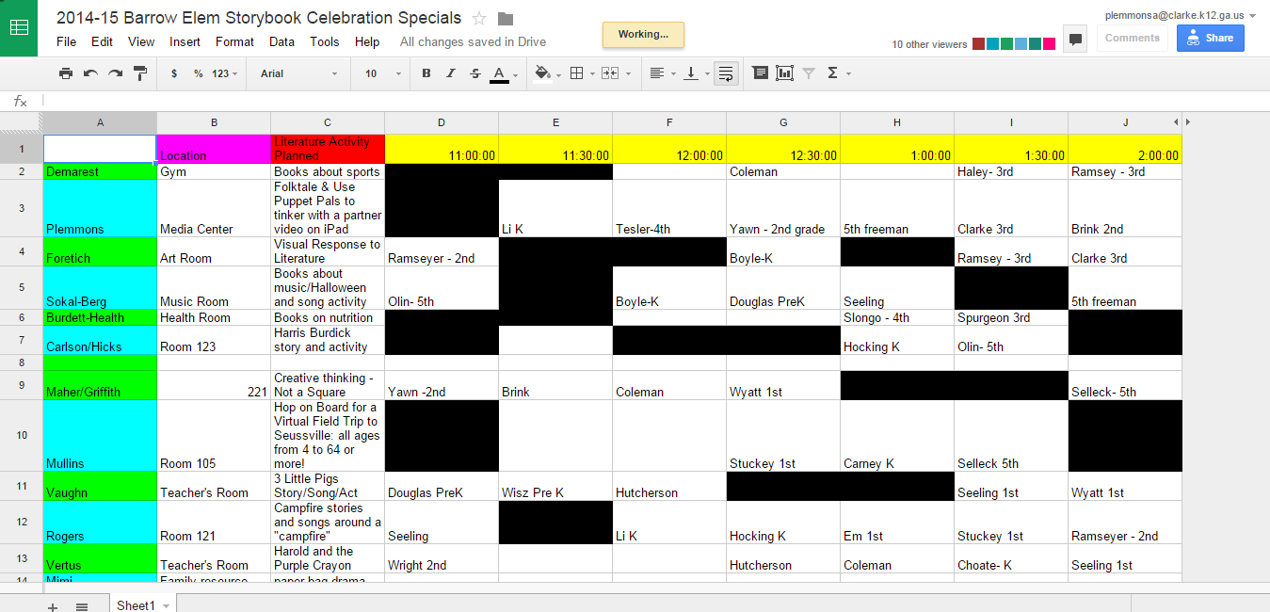Open the chat panel icon

click(x=1074, y=39)
